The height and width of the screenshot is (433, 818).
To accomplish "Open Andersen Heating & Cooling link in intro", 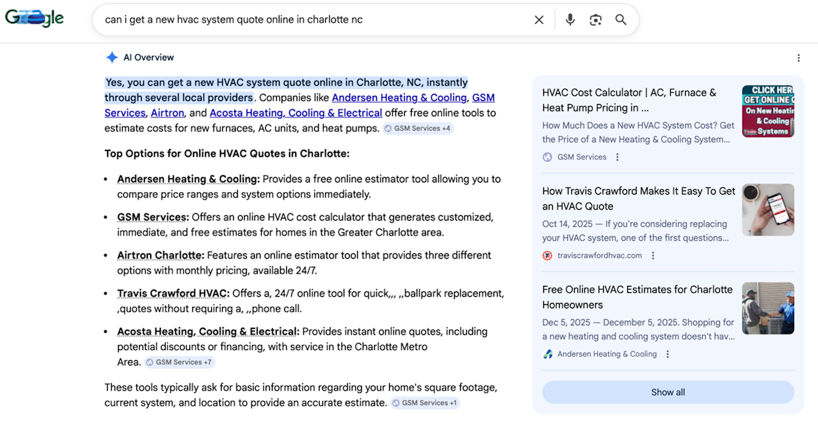I will (399, 98).
